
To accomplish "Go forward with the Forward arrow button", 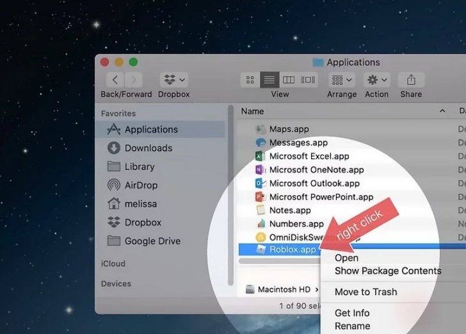I will point(133,80).
